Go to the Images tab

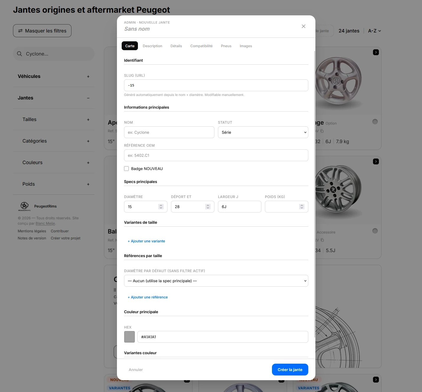click(246, 46)
